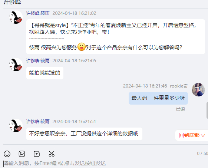
Task: Click sender name 许修峰:筱雨 at 16:21:05
Action: click(38, 61)
